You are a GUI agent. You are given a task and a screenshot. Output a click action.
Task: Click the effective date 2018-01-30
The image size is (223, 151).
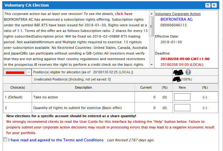[171, 42]
